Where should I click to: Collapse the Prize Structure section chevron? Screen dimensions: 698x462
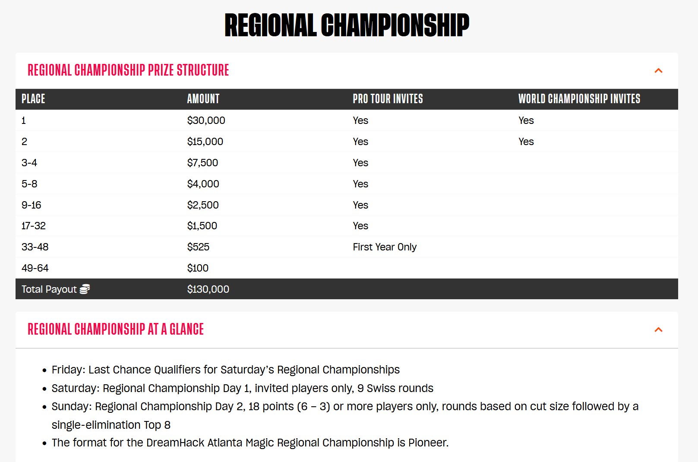coord(658,70)
